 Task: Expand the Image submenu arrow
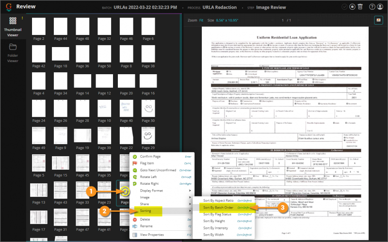pos(190,197)
